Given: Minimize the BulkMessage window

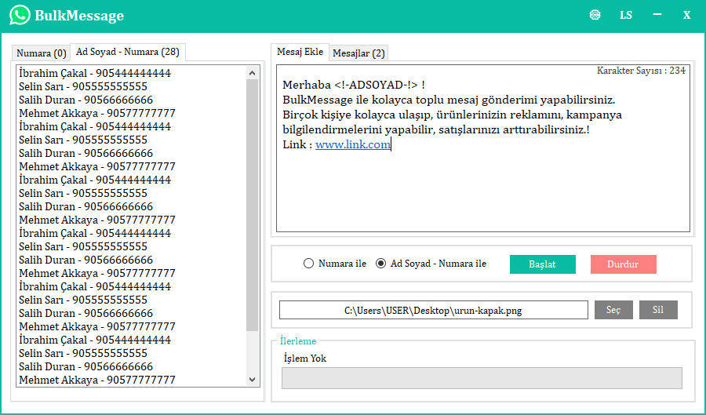Looking at the screenshot, I should click(657, 15).
